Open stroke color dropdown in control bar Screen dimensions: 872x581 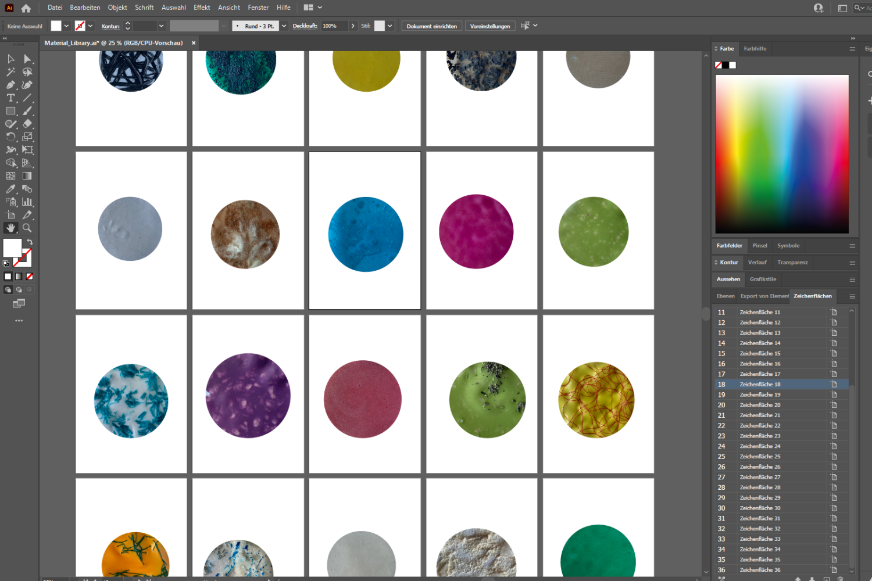pyautogui.click(x=91, y=26)
